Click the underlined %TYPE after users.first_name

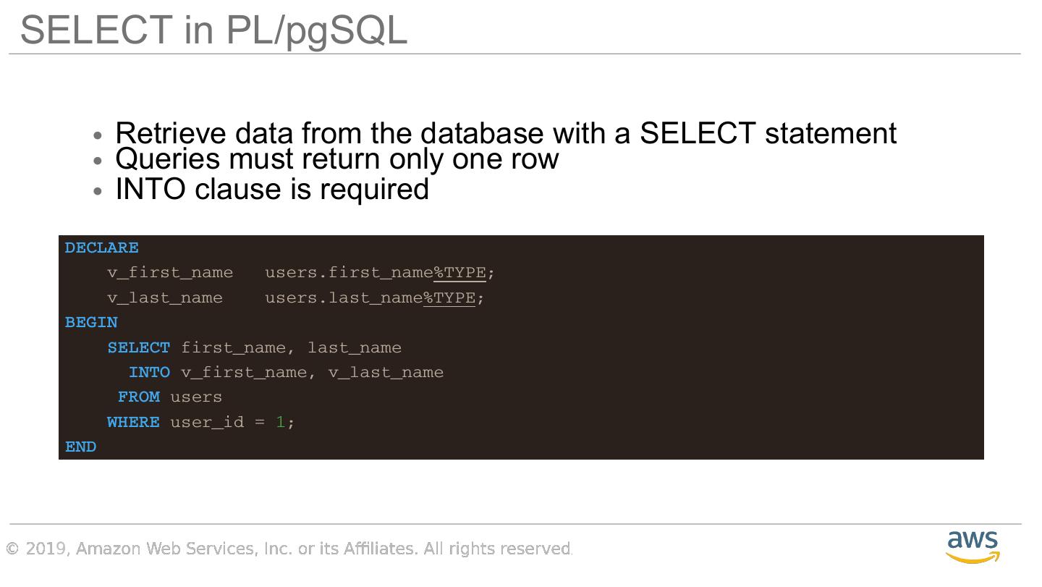459,273
